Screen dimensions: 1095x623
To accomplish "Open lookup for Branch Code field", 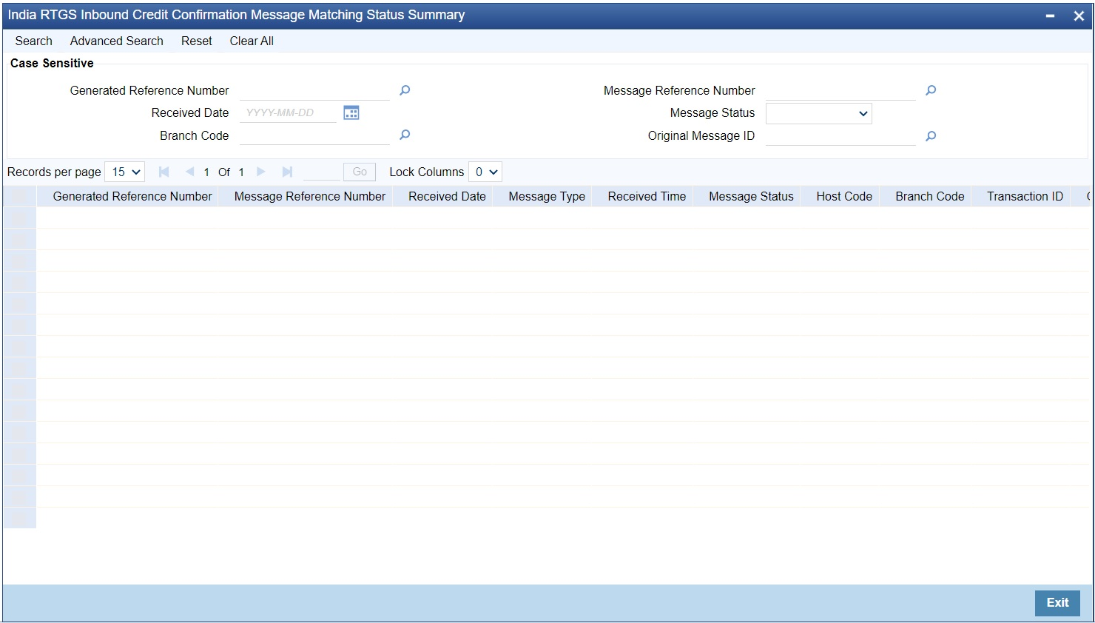I will [x=405, y=135].
